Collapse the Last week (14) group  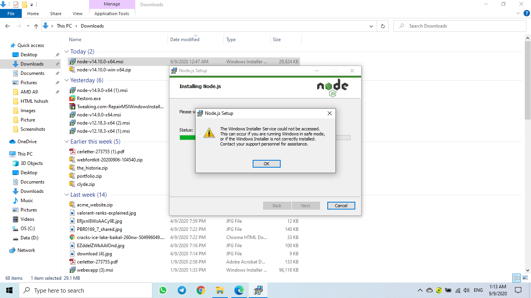(x=66, y=195)
